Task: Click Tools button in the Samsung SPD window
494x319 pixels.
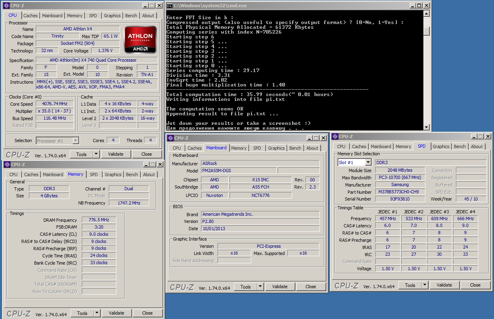Action: point(410,285)
